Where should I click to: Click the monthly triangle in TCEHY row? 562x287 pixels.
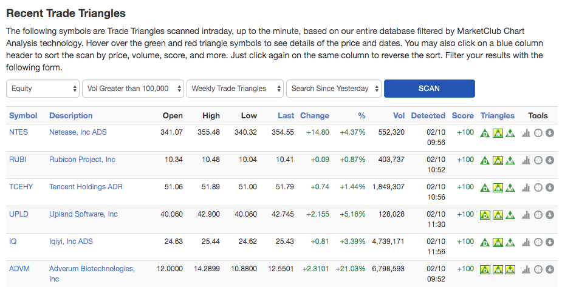pyautogui.click(x=510, y=187)
